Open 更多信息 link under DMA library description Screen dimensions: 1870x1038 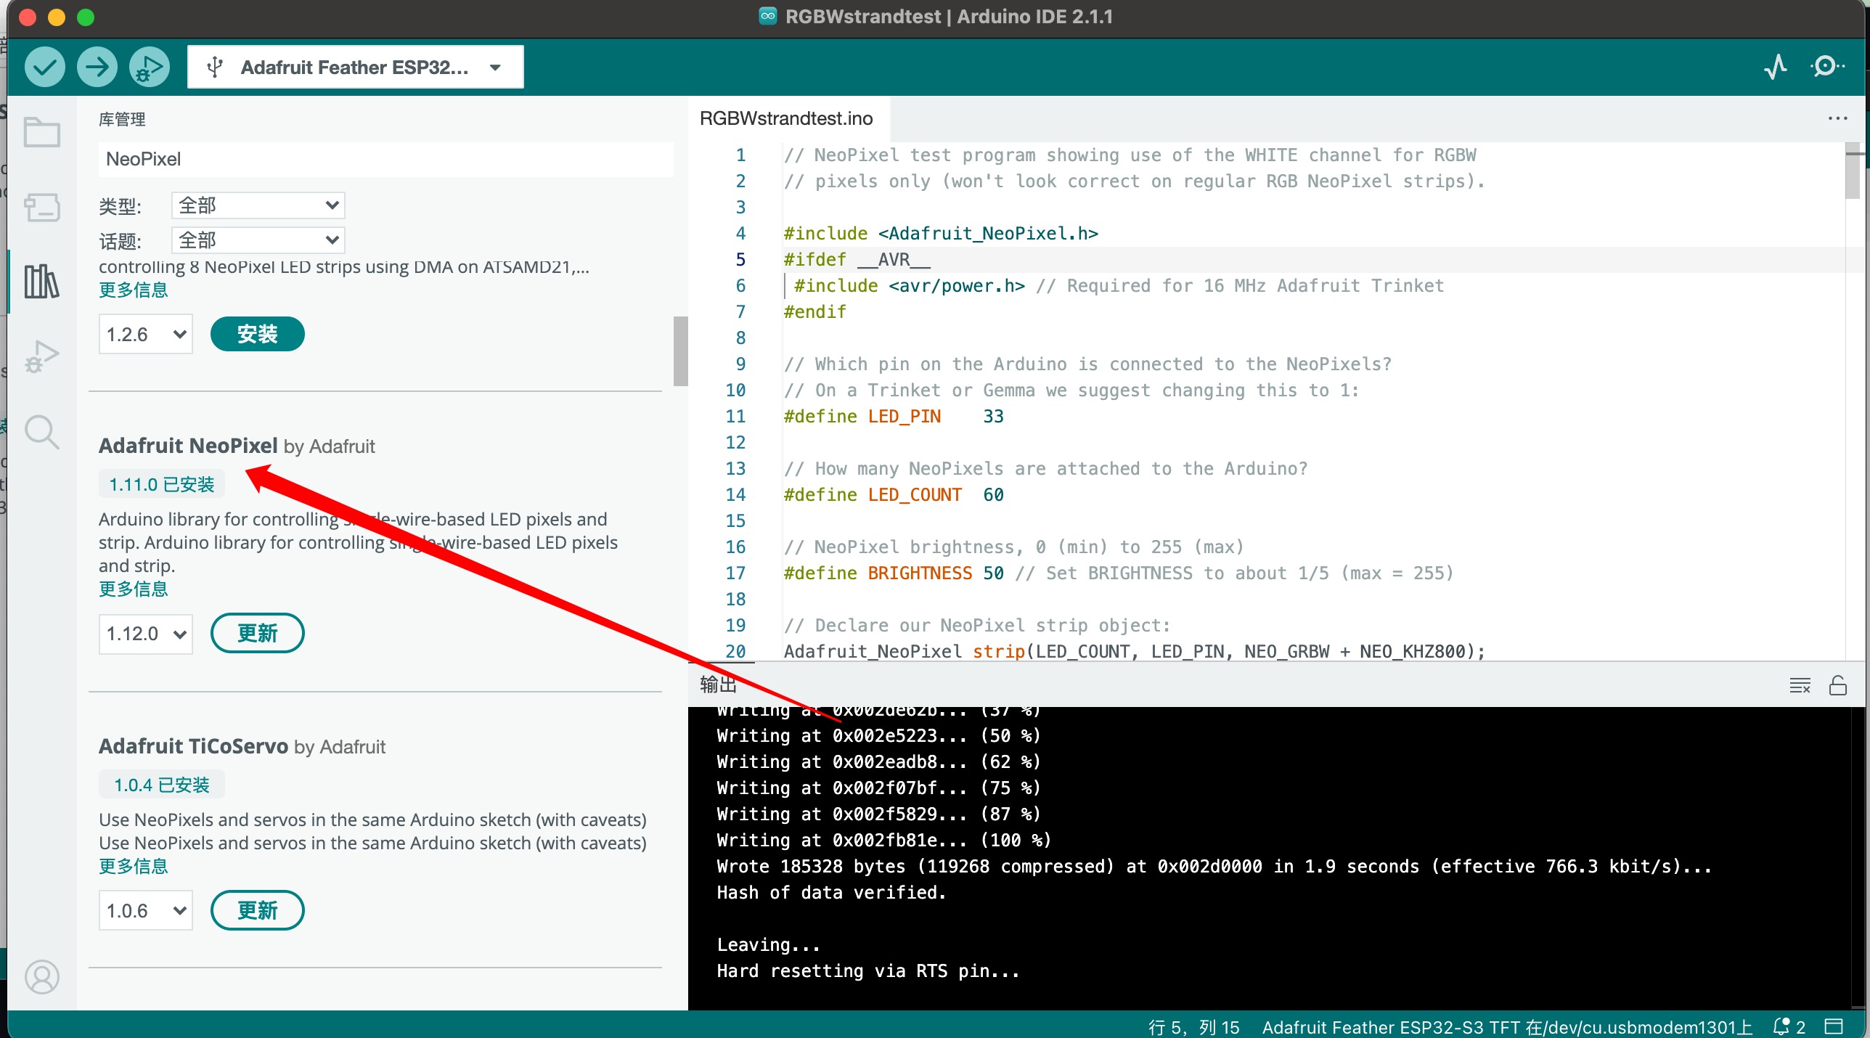134,290
